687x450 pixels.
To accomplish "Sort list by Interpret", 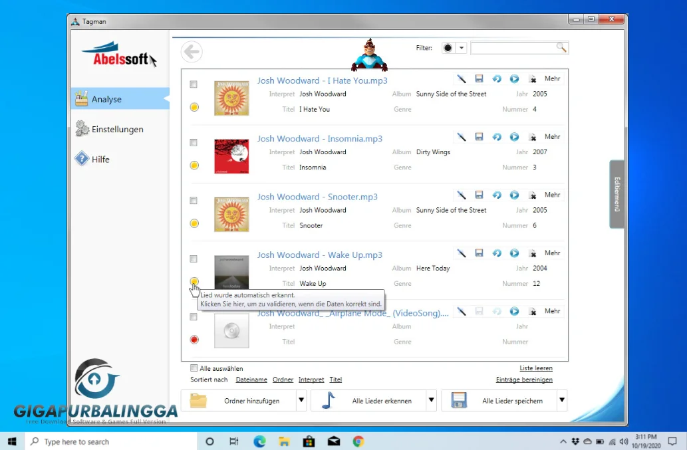I will coord(311,380).
